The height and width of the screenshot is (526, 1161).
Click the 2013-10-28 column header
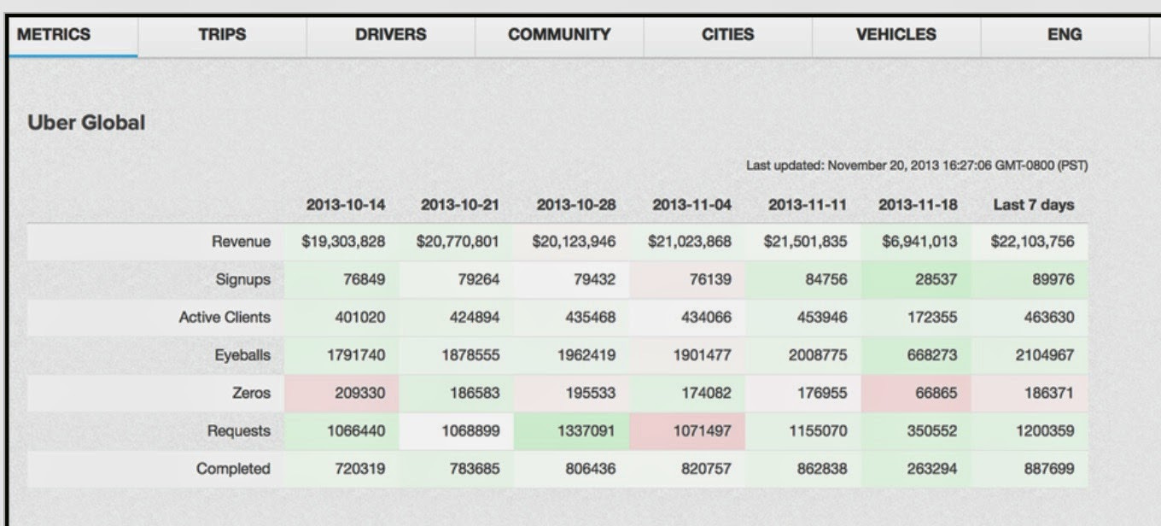tap(576, 205)
